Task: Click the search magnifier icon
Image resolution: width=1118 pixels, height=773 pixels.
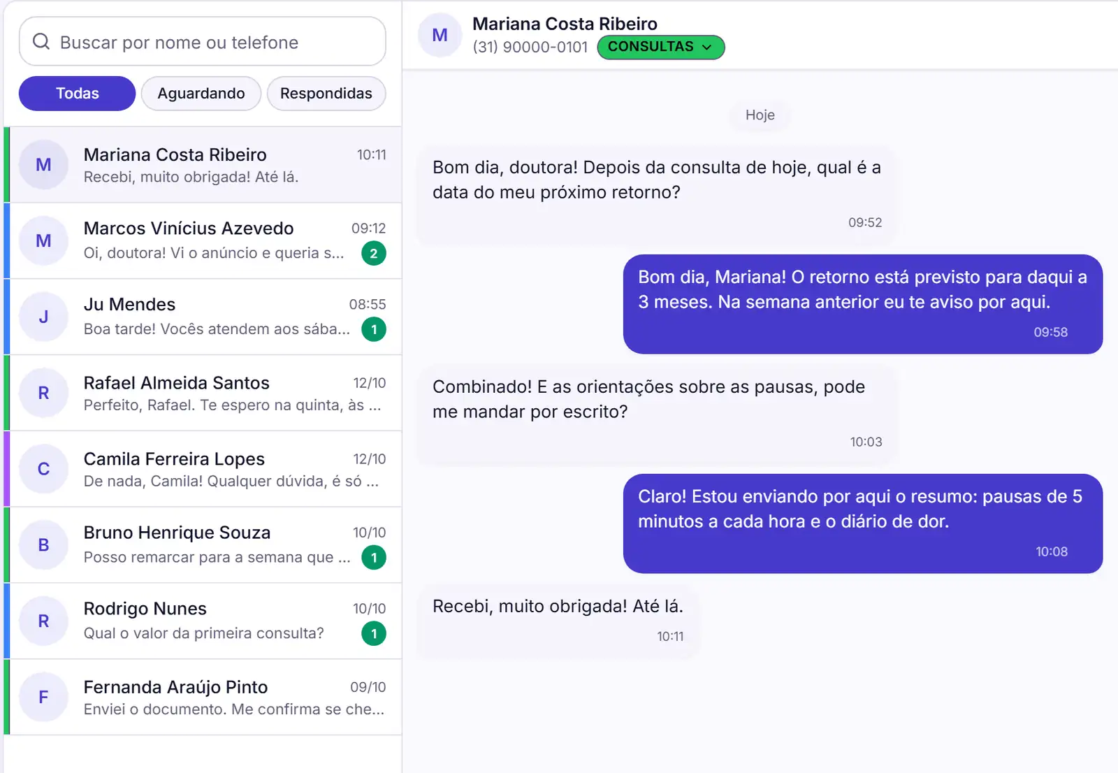Action: 41,42
